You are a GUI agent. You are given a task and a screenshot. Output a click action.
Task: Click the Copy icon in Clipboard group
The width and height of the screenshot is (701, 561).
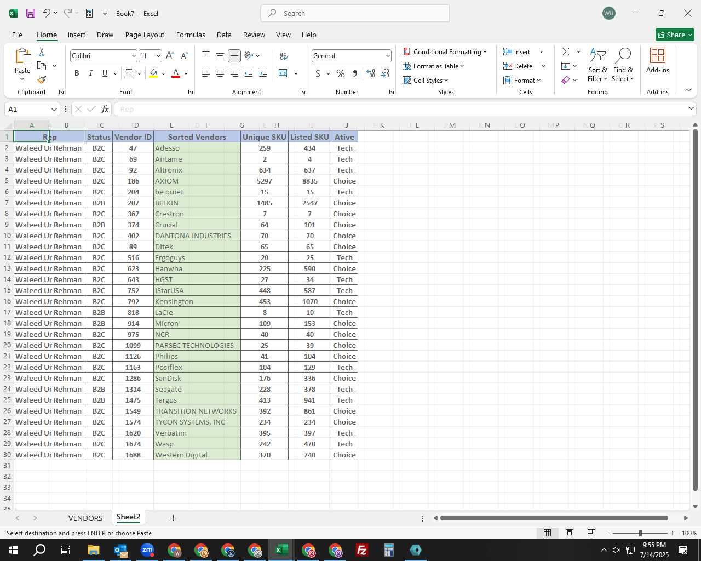coord(42,66)
